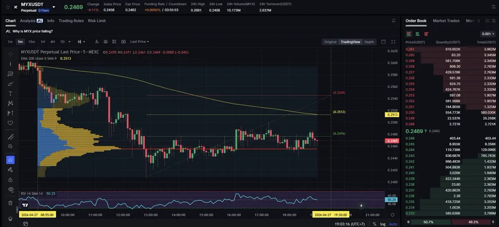Click the 0.246 bid price row
Viewport: 499px width, 227px height.
(451, 138)
